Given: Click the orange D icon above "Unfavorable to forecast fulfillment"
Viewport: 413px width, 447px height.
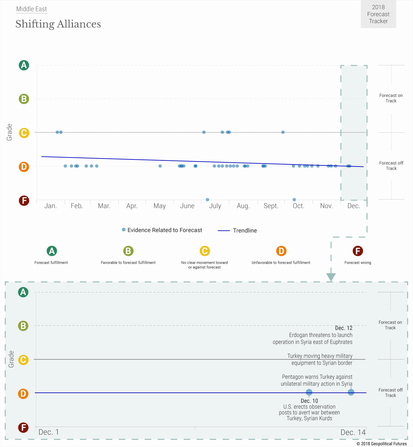Looking at the screenshot, I should (x=281, y=251).
